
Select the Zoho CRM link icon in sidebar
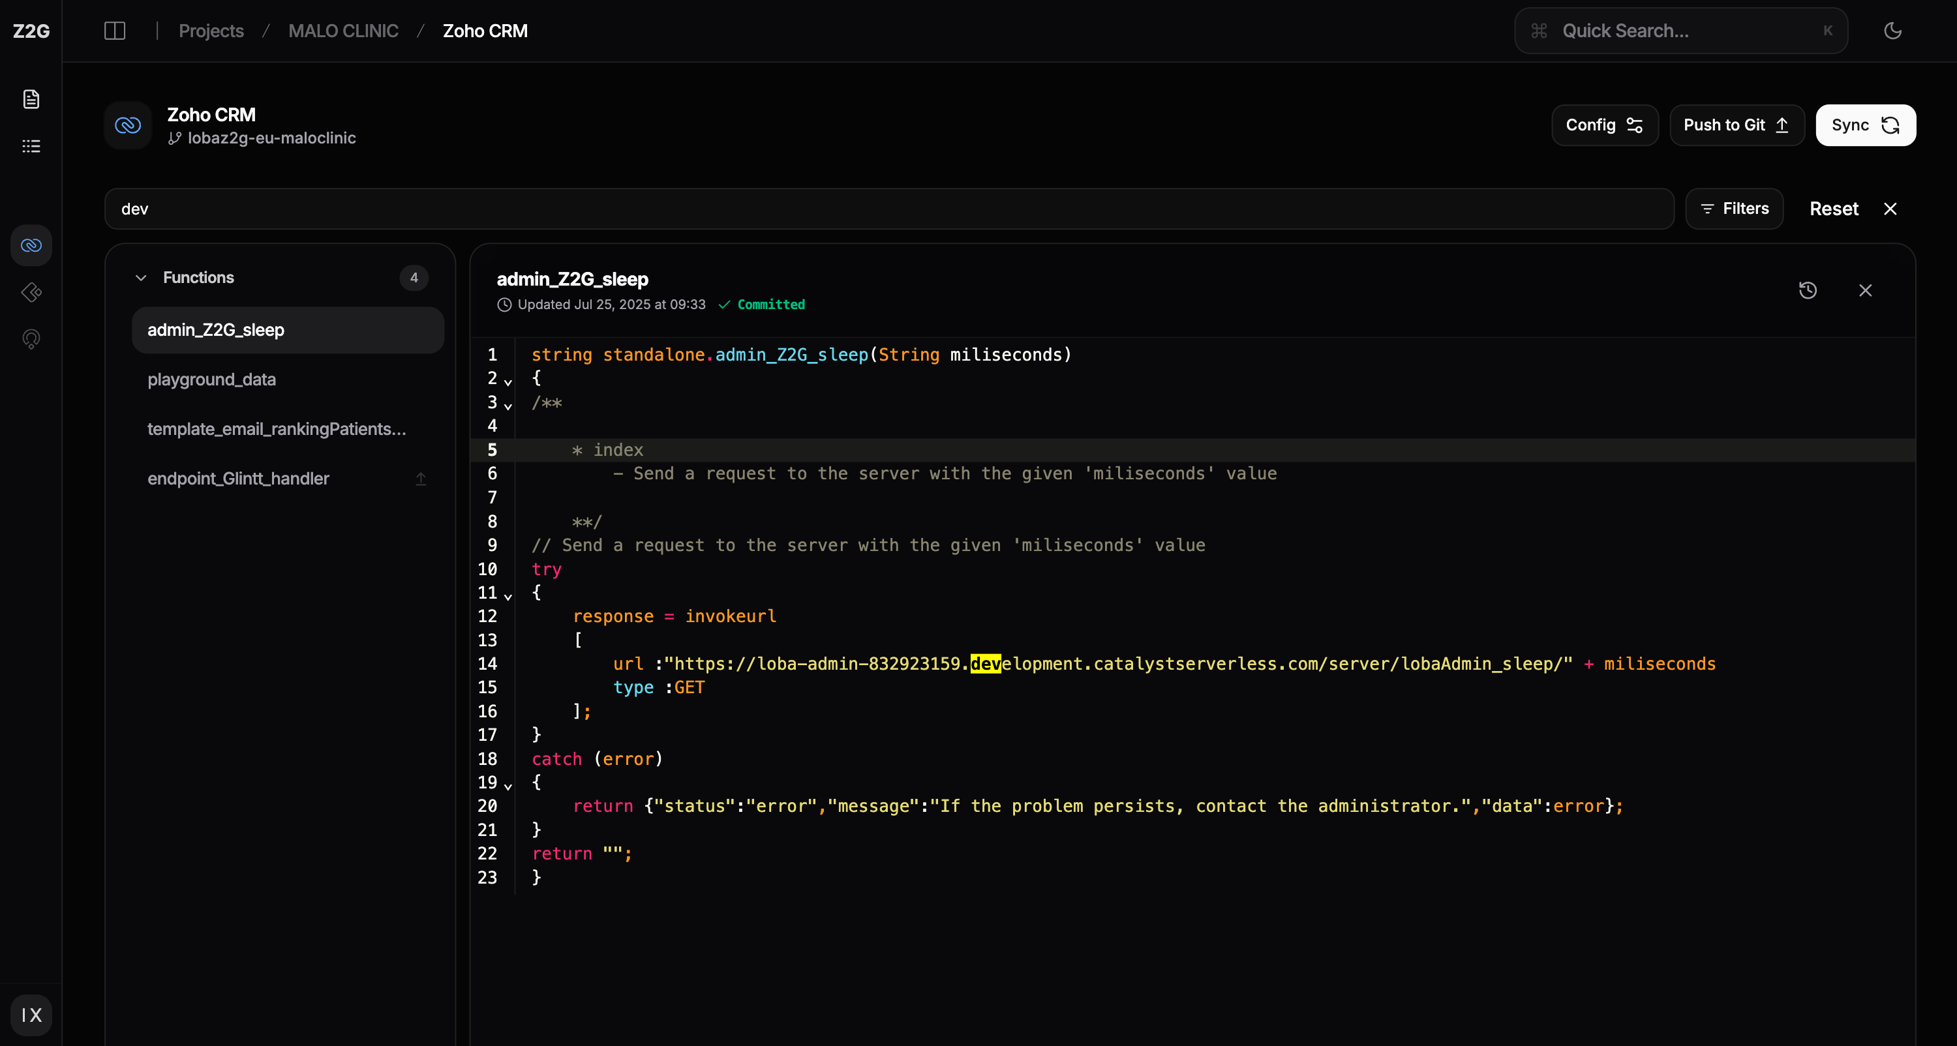click(x=31, y=245)
